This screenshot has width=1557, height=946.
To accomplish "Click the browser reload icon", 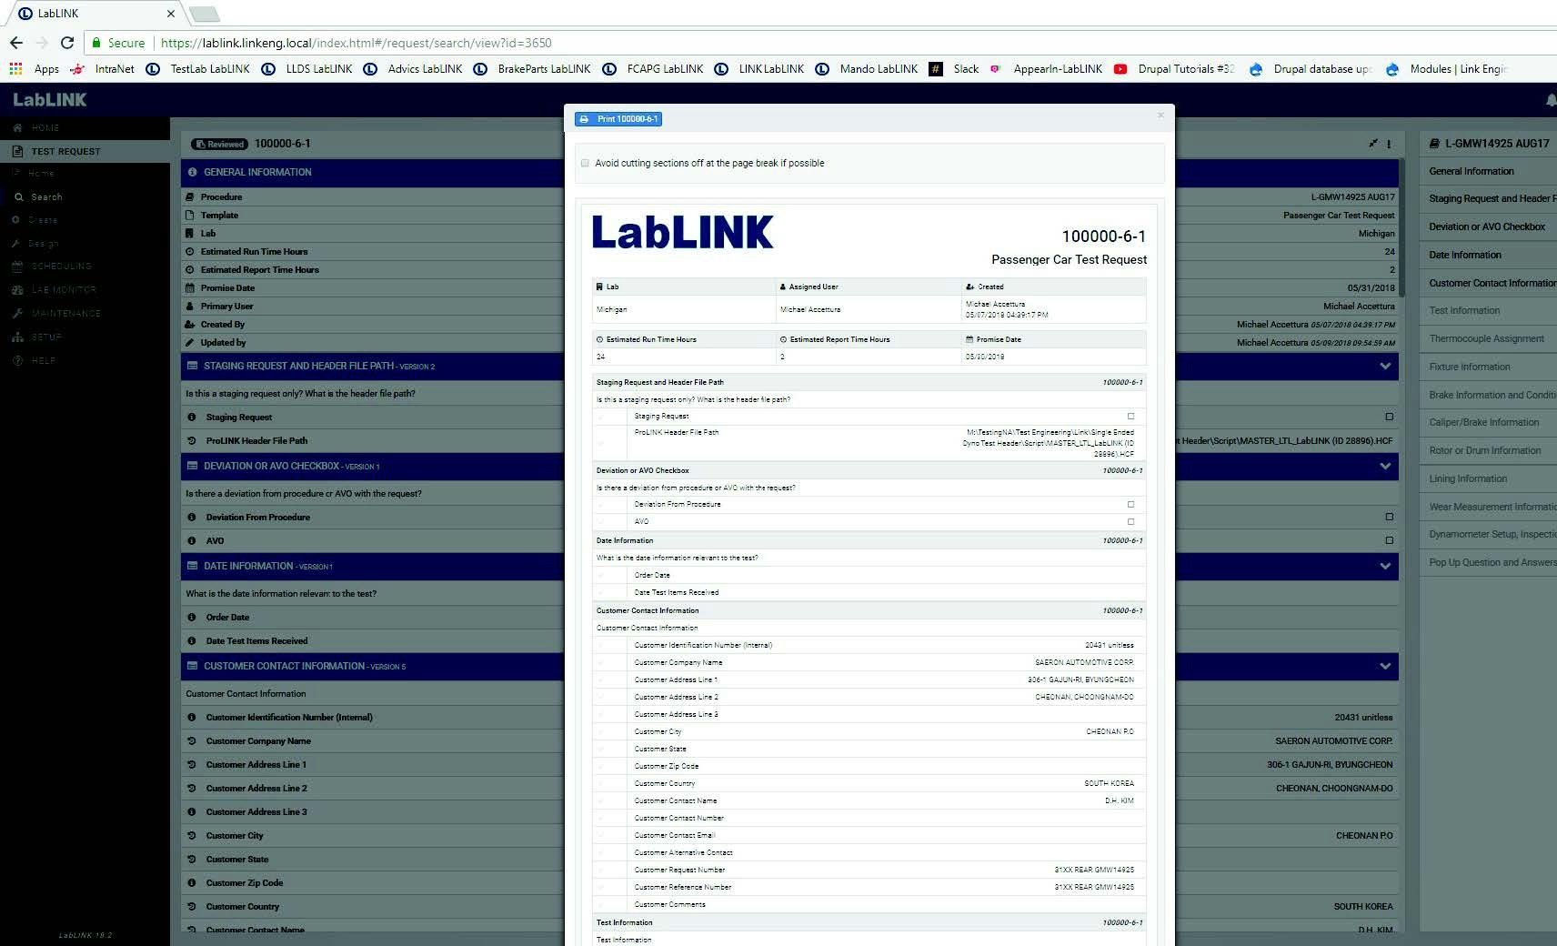I will (x=67, y=43).
